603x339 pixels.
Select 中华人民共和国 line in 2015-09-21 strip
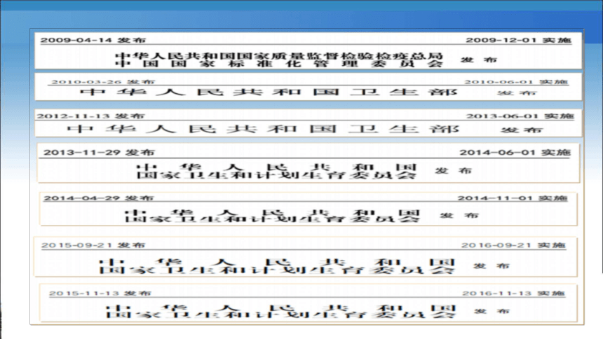point(277,263)
